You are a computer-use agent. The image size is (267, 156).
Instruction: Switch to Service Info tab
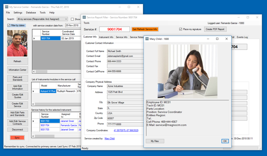[122, 37]
